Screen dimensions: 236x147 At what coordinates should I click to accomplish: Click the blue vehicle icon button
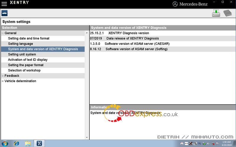tap(4, 13)
